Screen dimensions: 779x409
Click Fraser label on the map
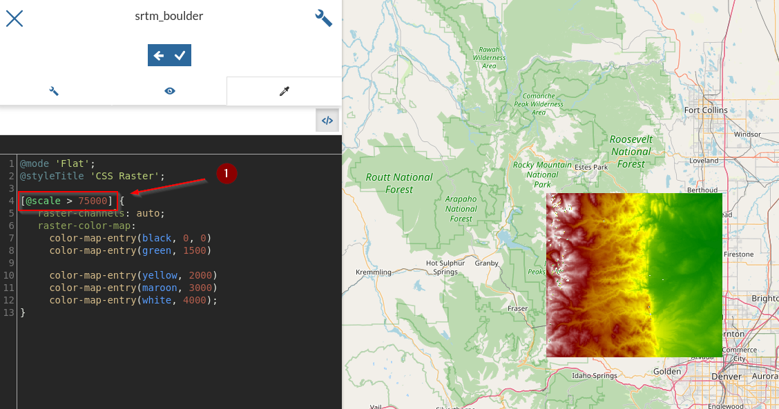[518, 308]
